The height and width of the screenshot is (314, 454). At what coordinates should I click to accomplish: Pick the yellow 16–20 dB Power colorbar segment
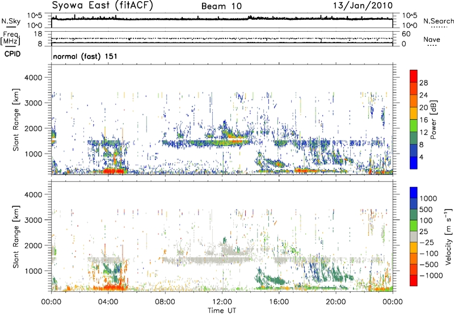414,113
